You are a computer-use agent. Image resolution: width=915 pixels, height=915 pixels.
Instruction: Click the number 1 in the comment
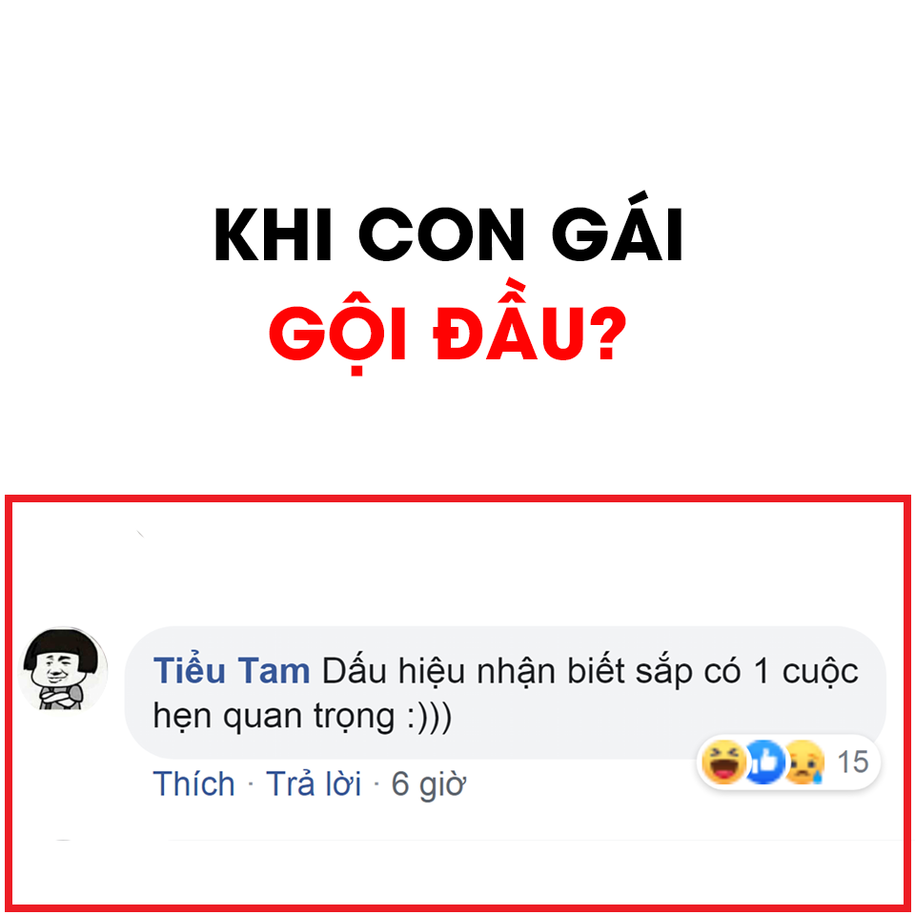click(x=762, y=671)
